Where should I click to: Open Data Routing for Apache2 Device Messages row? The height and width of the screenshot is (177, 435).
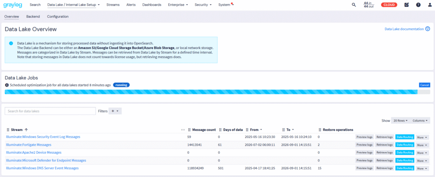pos(405,153)
